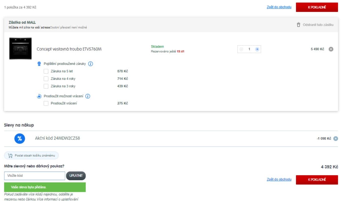The width and height of the screenshot is (342, 201).
Task: Go to checkout with bottom K POKLADNĚ button
Action: pos(317,179)
